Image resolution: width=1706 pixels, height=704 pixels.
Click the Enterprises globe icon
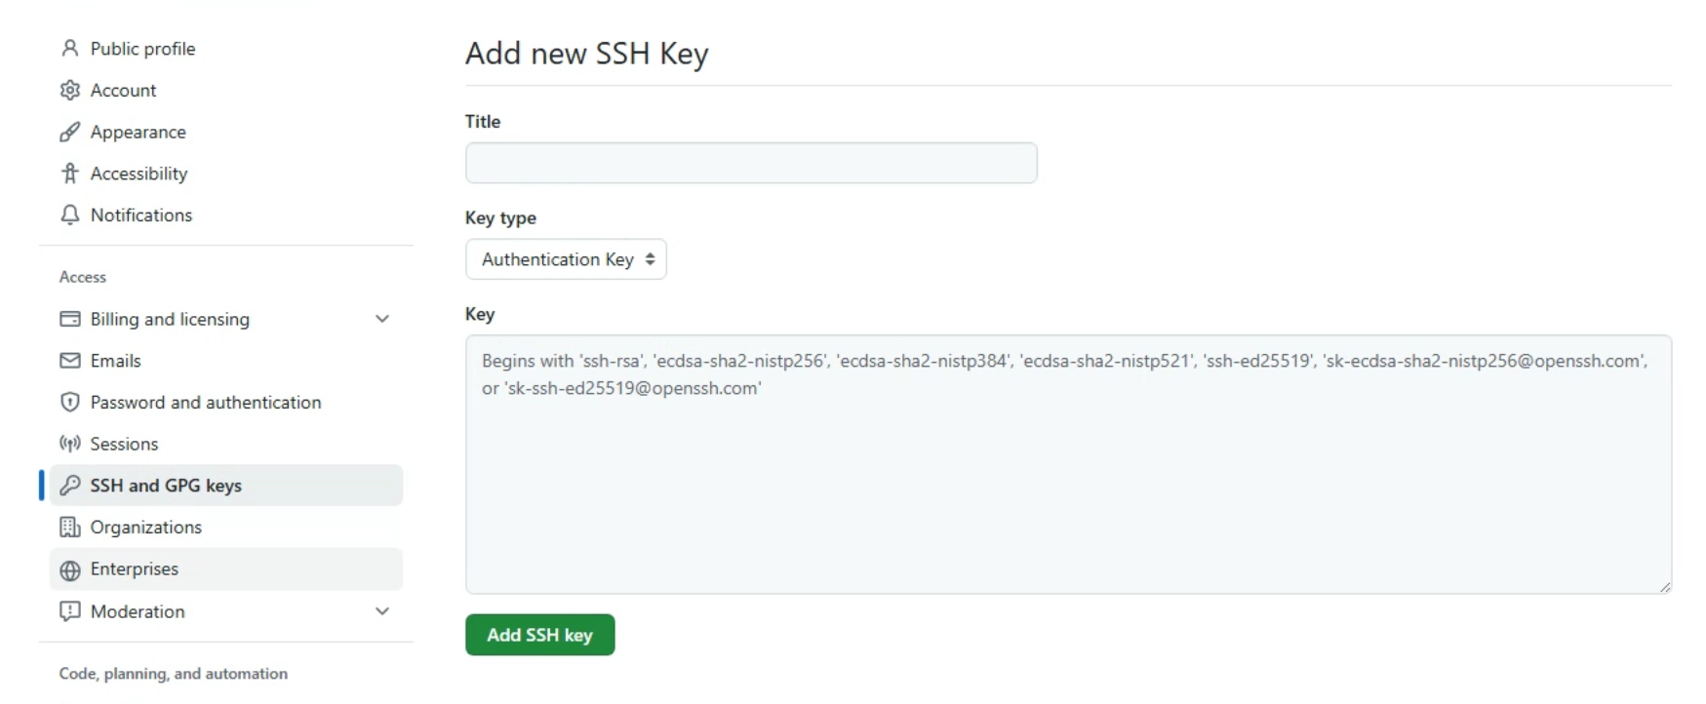click(69, 570)
